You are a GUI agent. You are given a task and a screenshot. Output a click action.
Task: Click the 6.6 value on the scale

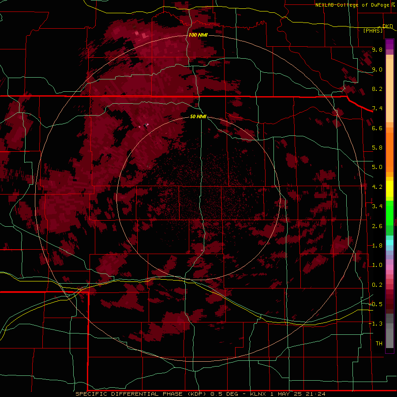[377, 128]
